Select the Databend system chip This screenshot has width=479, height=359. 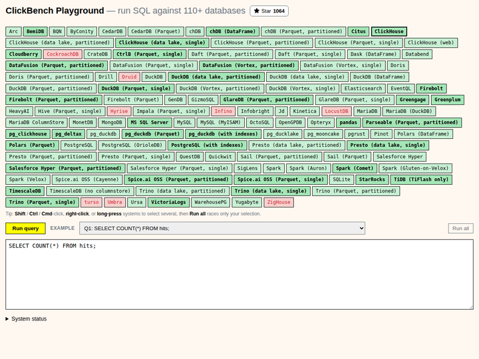click(417, 54)
